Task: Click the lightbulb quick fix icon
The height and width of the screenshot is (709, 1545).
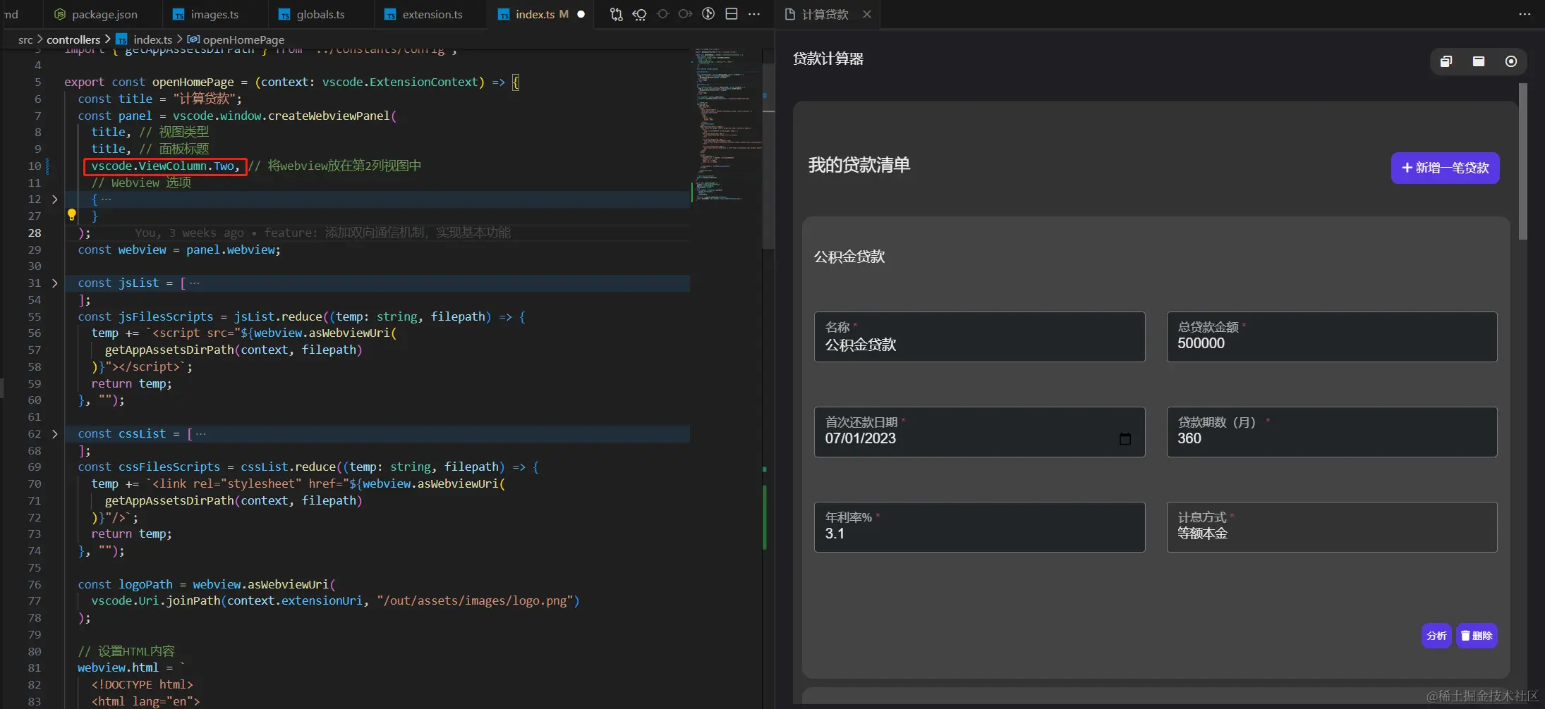Action: [71, 215]
